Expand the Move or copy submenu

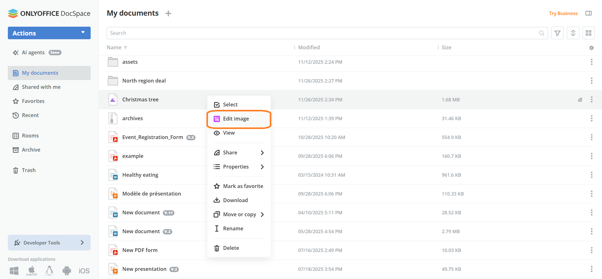239,214
